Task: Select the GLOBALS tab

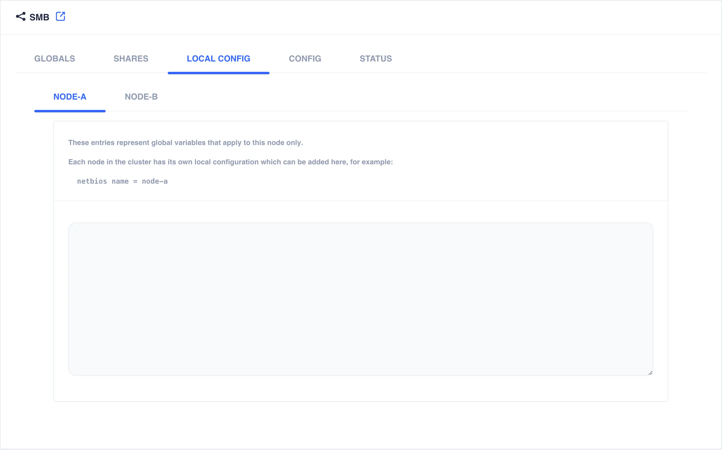Action: click(x=54, y=58)
